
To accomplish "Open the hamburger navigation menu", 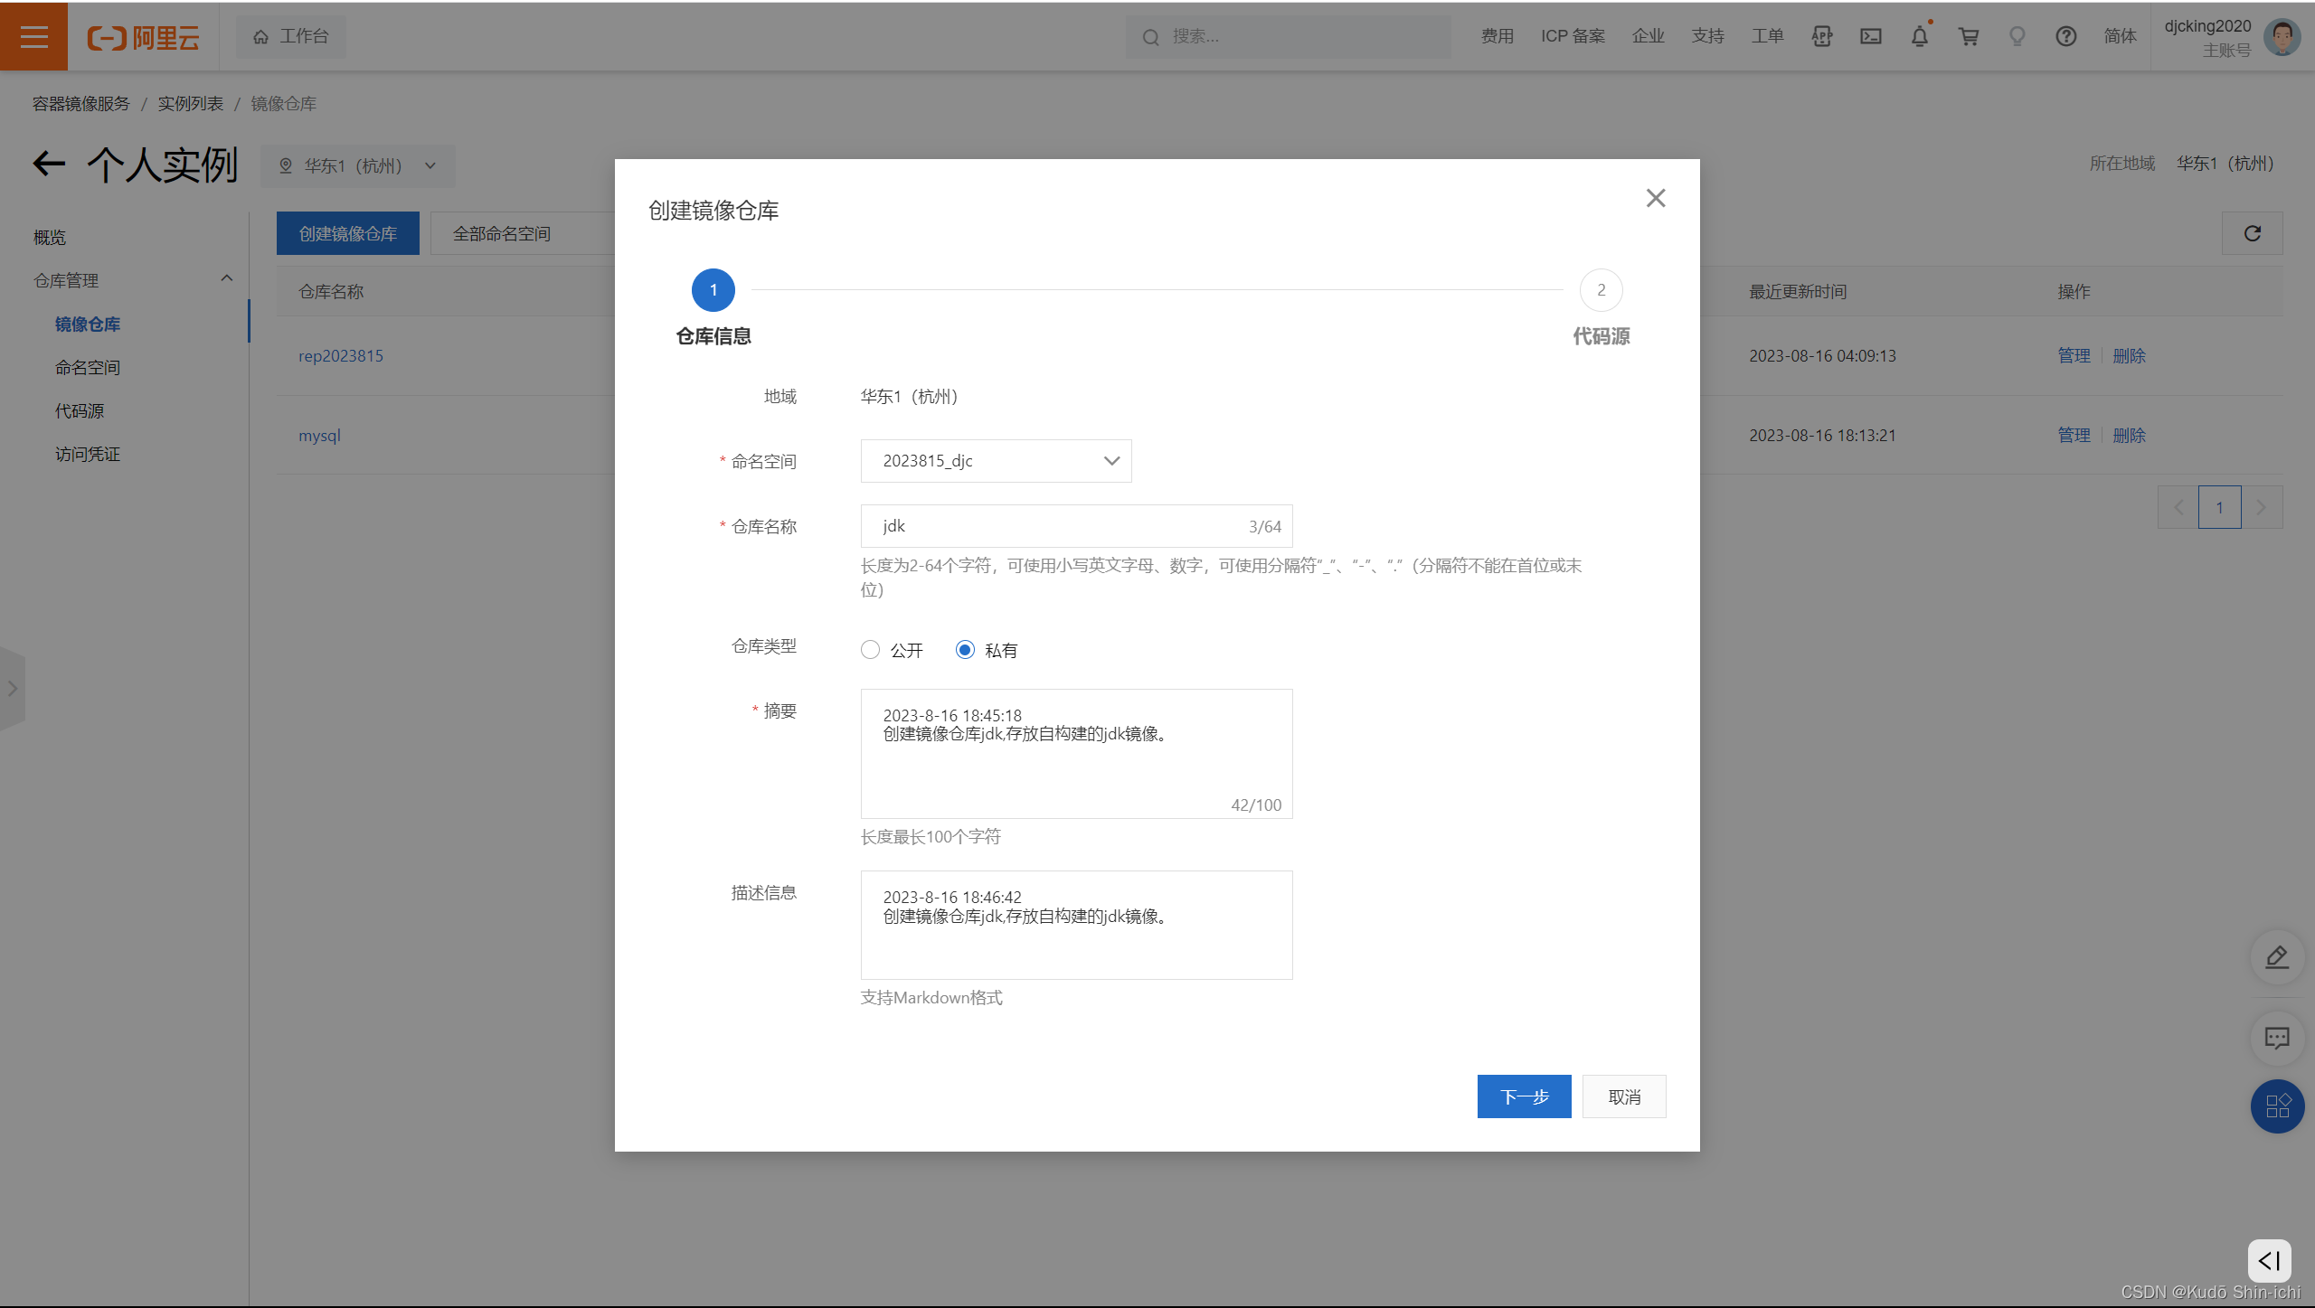I will click(33, 36).
